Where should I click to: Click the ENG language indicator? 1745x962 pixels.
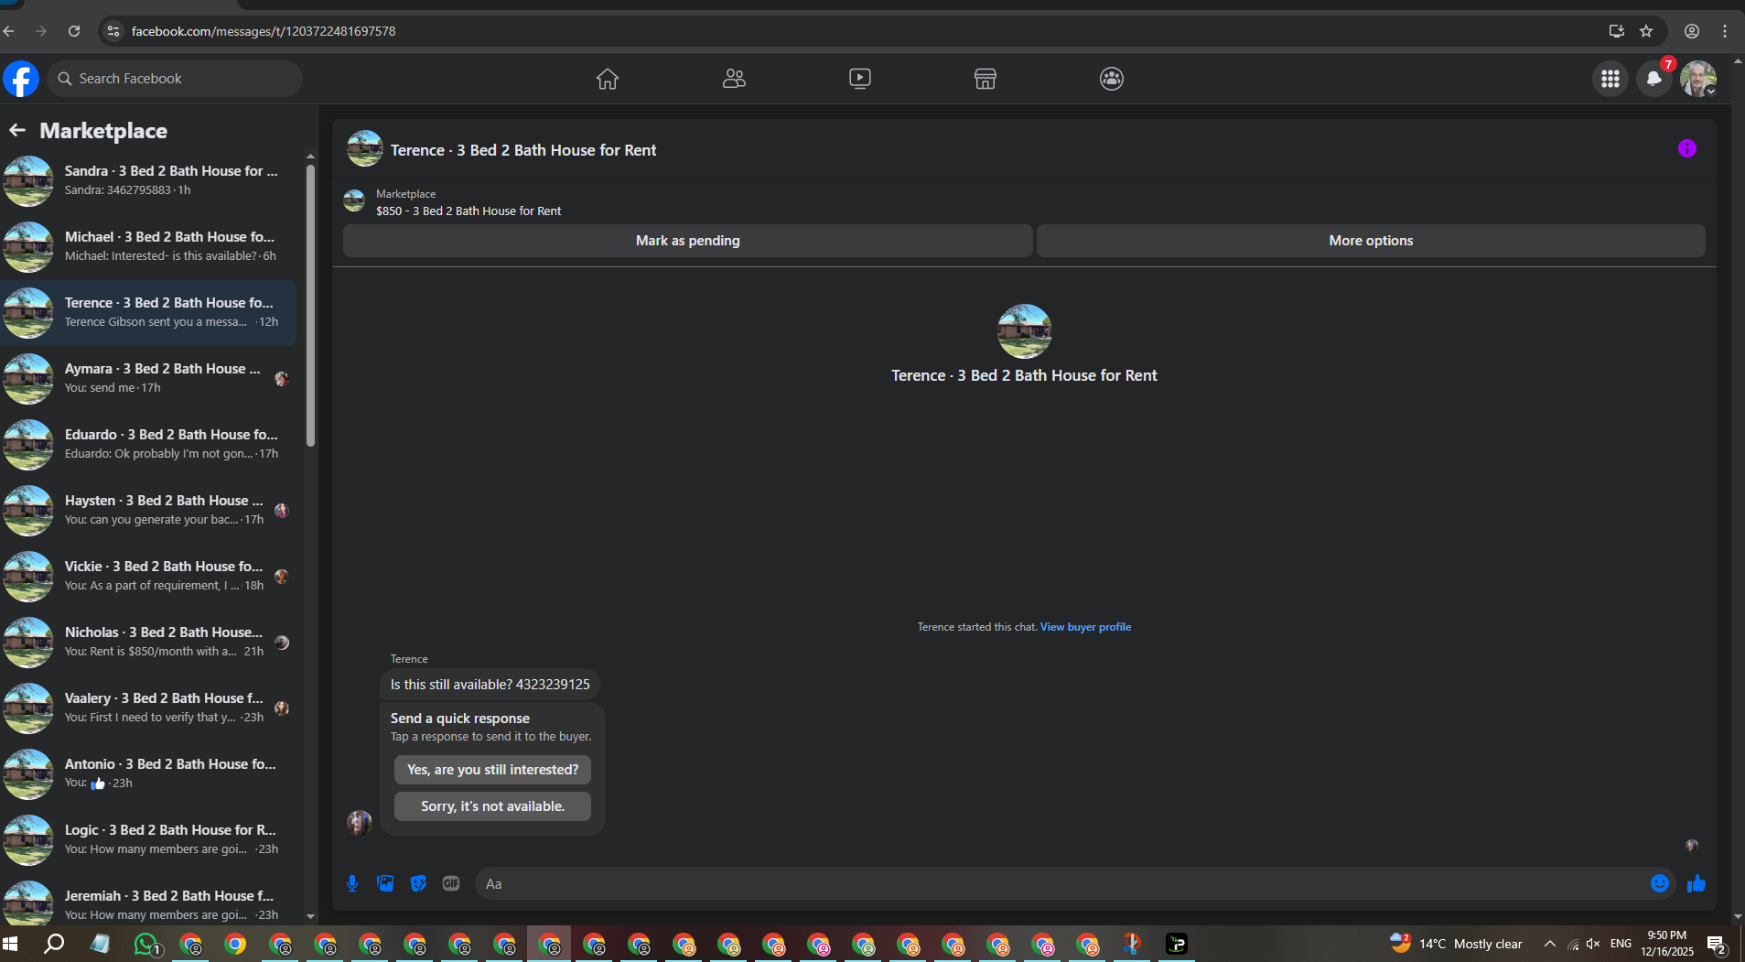tap(1621, 944)
